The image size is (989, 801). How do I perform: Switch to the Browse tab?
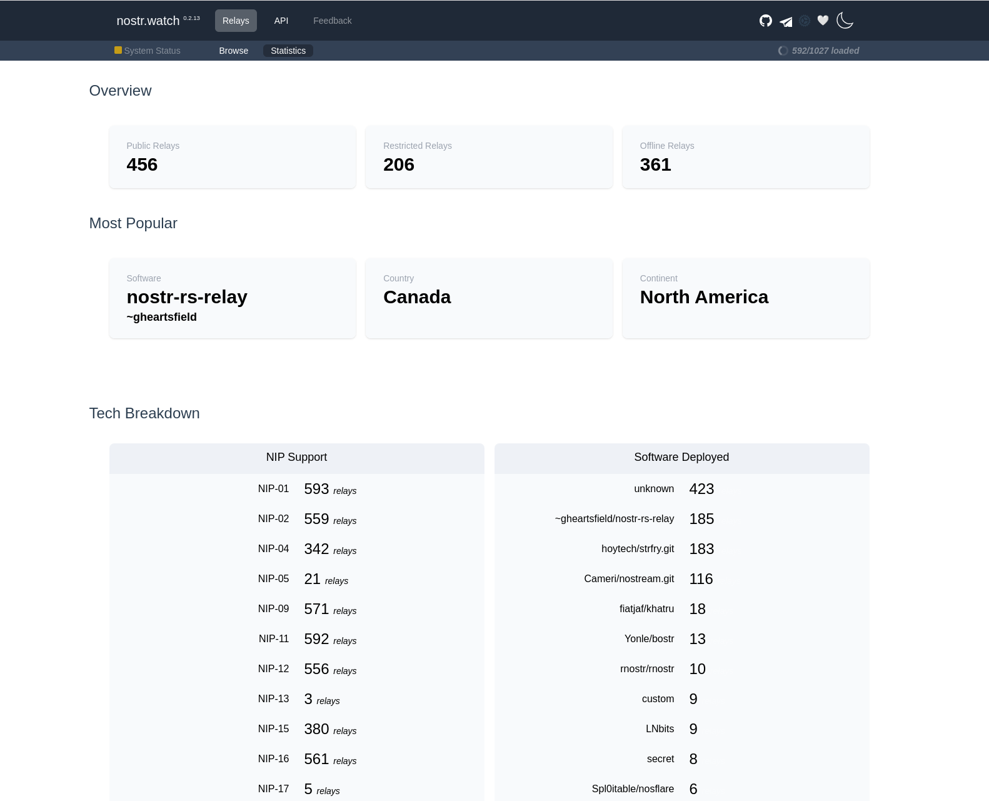233,51
